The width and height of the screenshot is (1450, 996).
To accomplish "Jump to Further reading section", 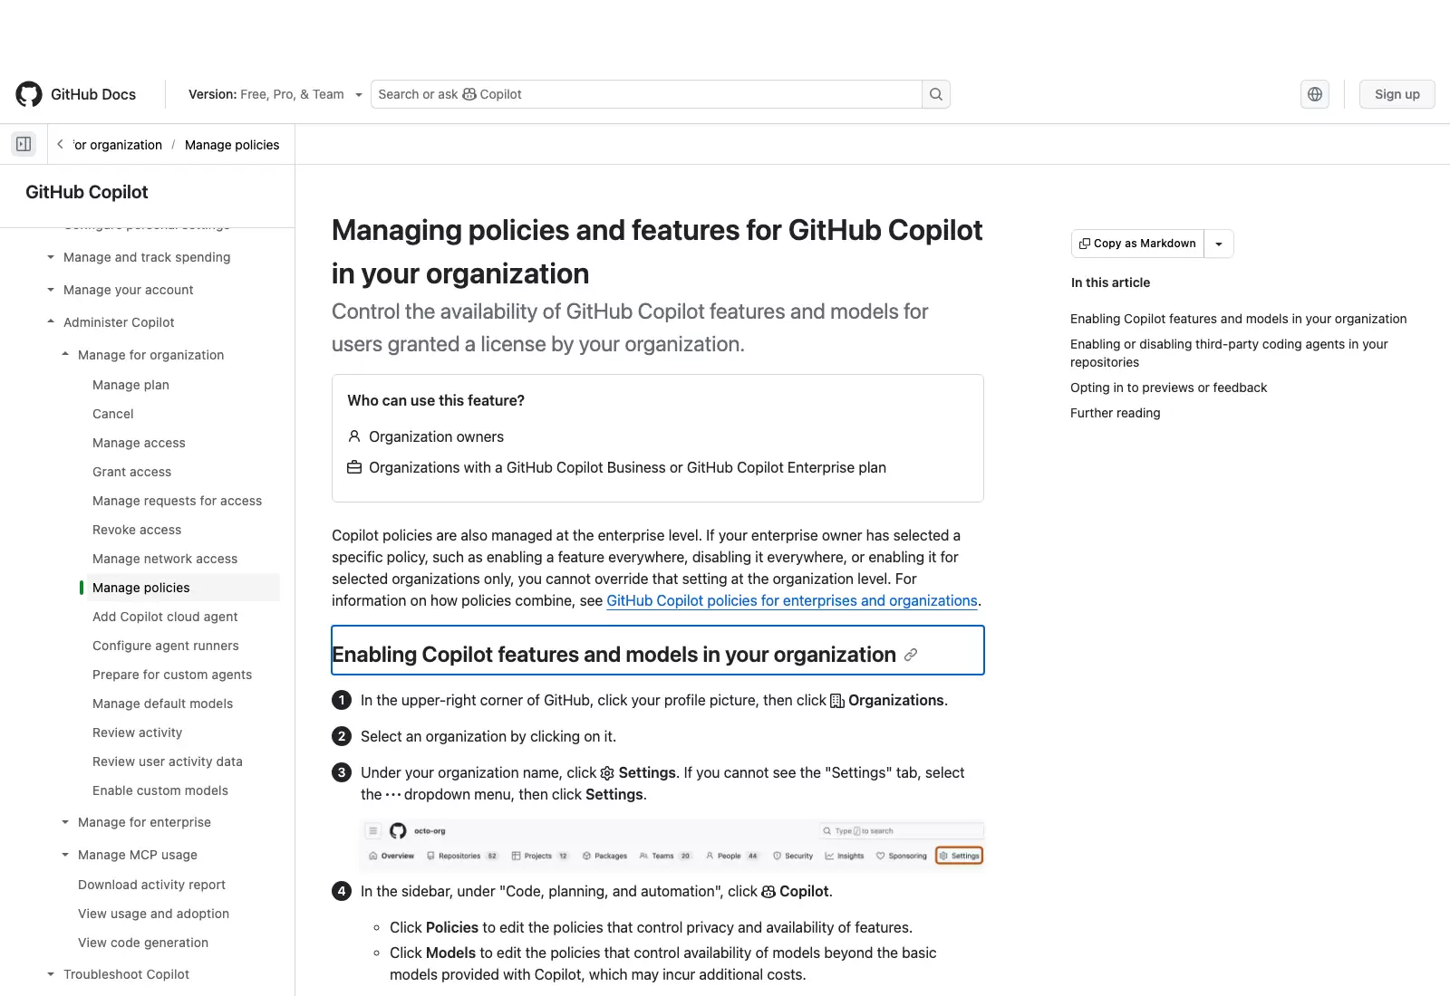I will click(x=1115, y=413).
